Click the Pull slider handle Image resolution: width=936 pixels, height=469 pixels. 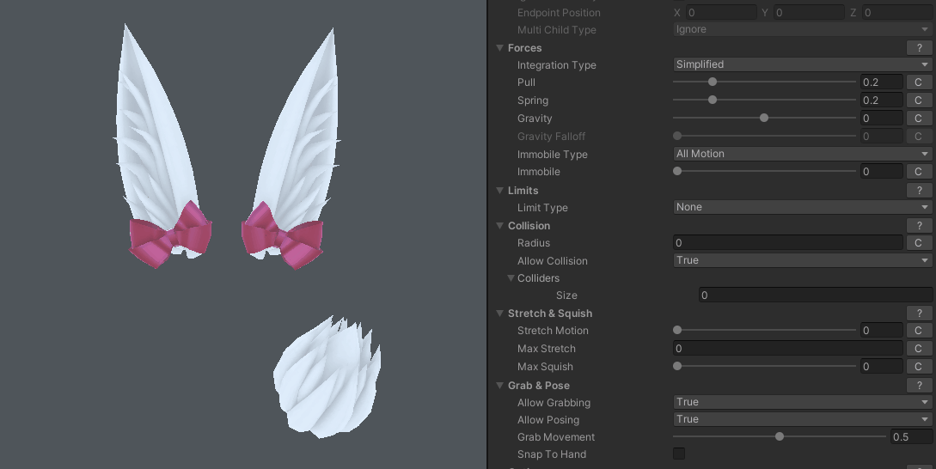713,82
